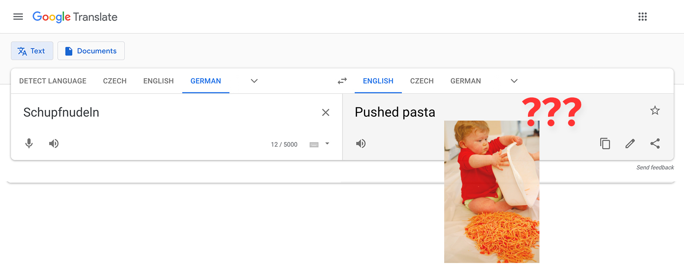This screenshot has width=684, height=278.
Task: Start voice input with microphone
Action: pyautogui.click(x=29, y=143)
